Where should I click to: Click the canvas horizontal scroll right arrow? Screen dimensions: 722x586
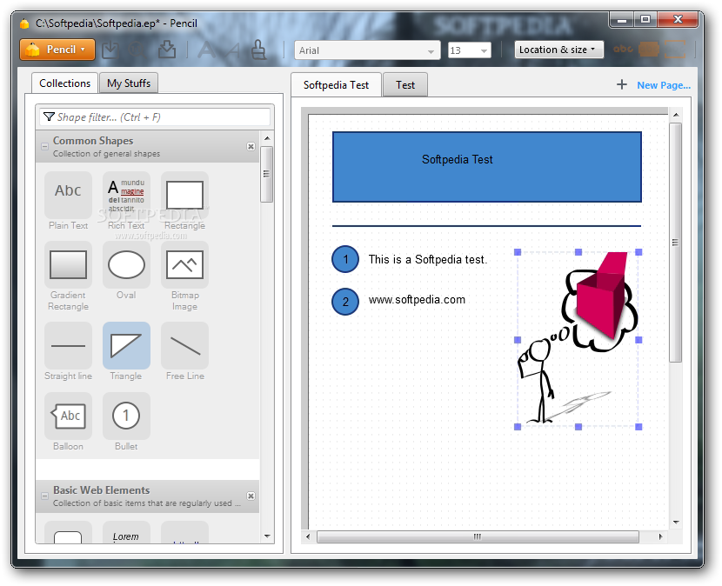(661, 536)
